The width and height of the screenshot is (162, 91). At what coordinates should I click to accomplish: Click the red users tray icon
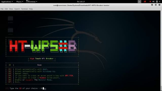[145, 2]
